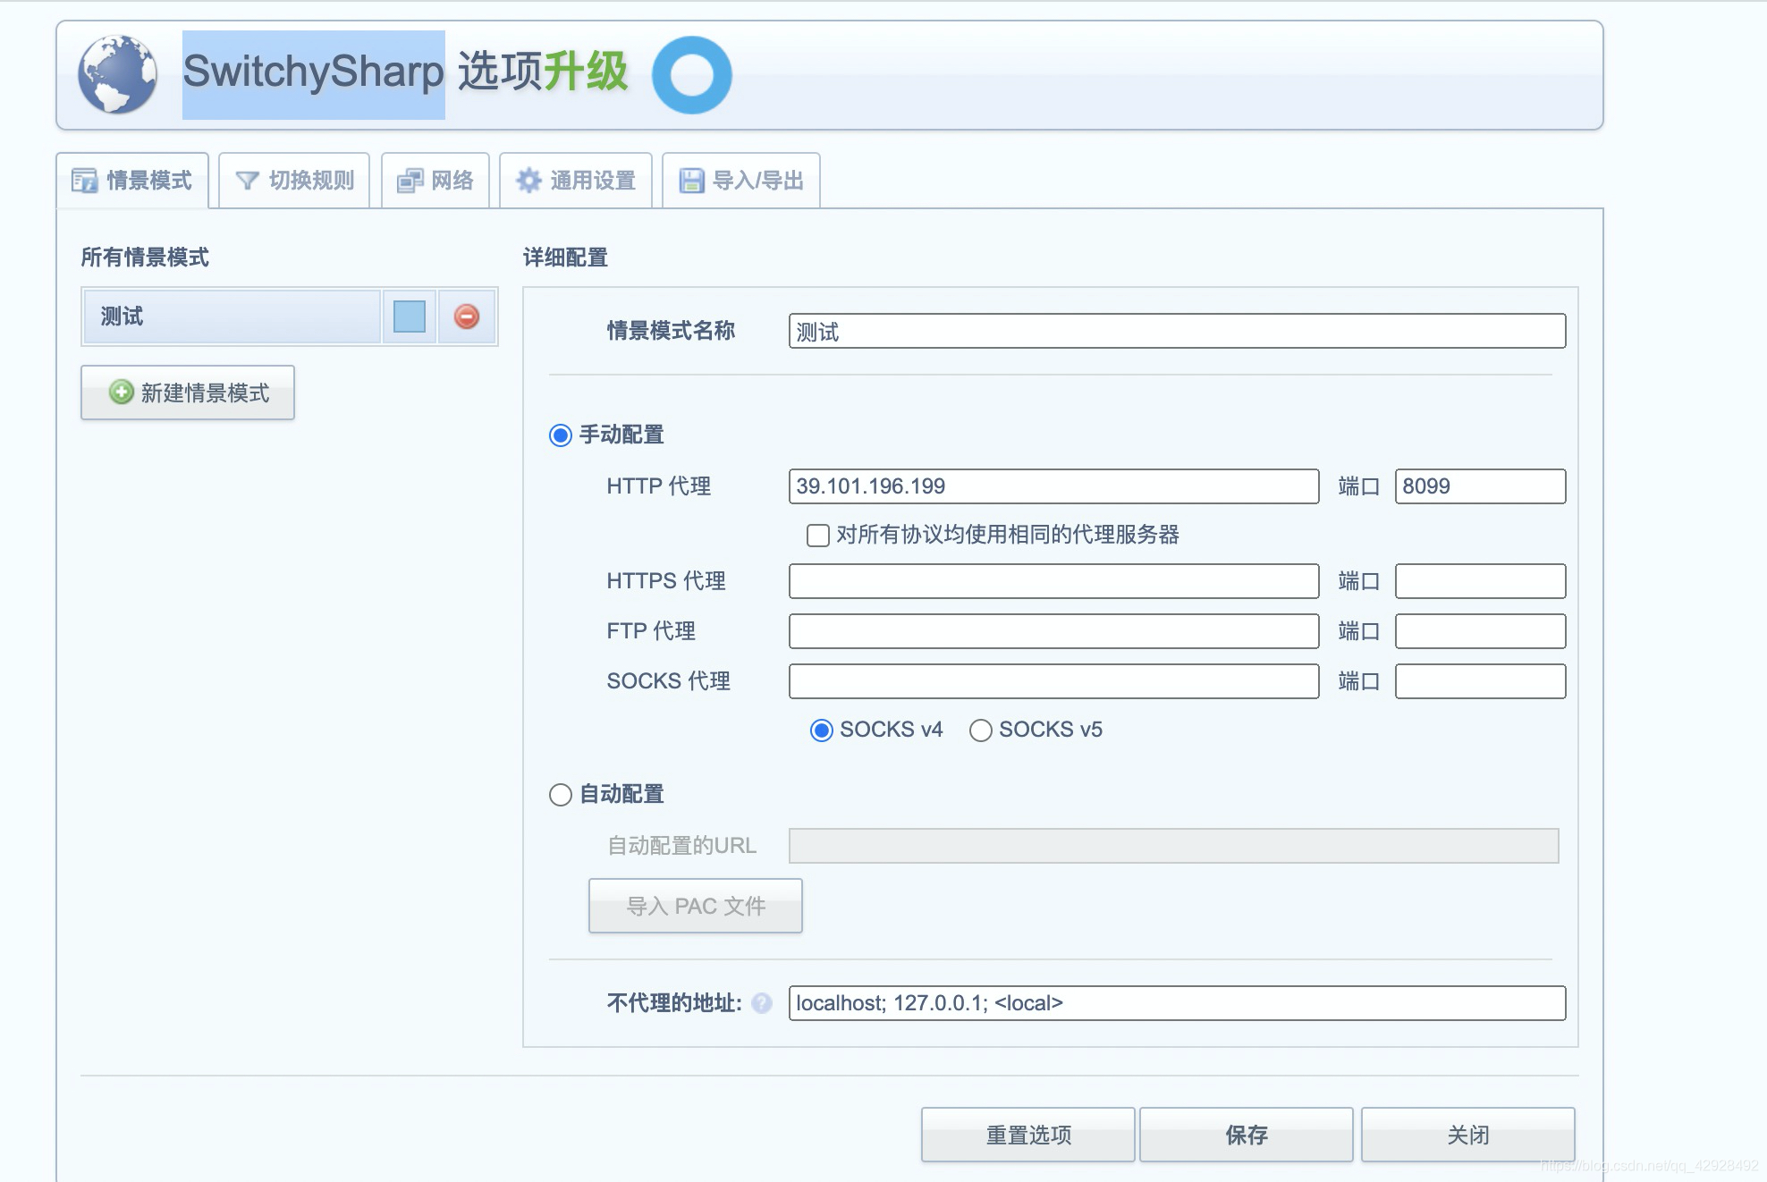Choose the SOCKS v5 option
Screen dimensions: 1767x1182
(x=981, y=730)
